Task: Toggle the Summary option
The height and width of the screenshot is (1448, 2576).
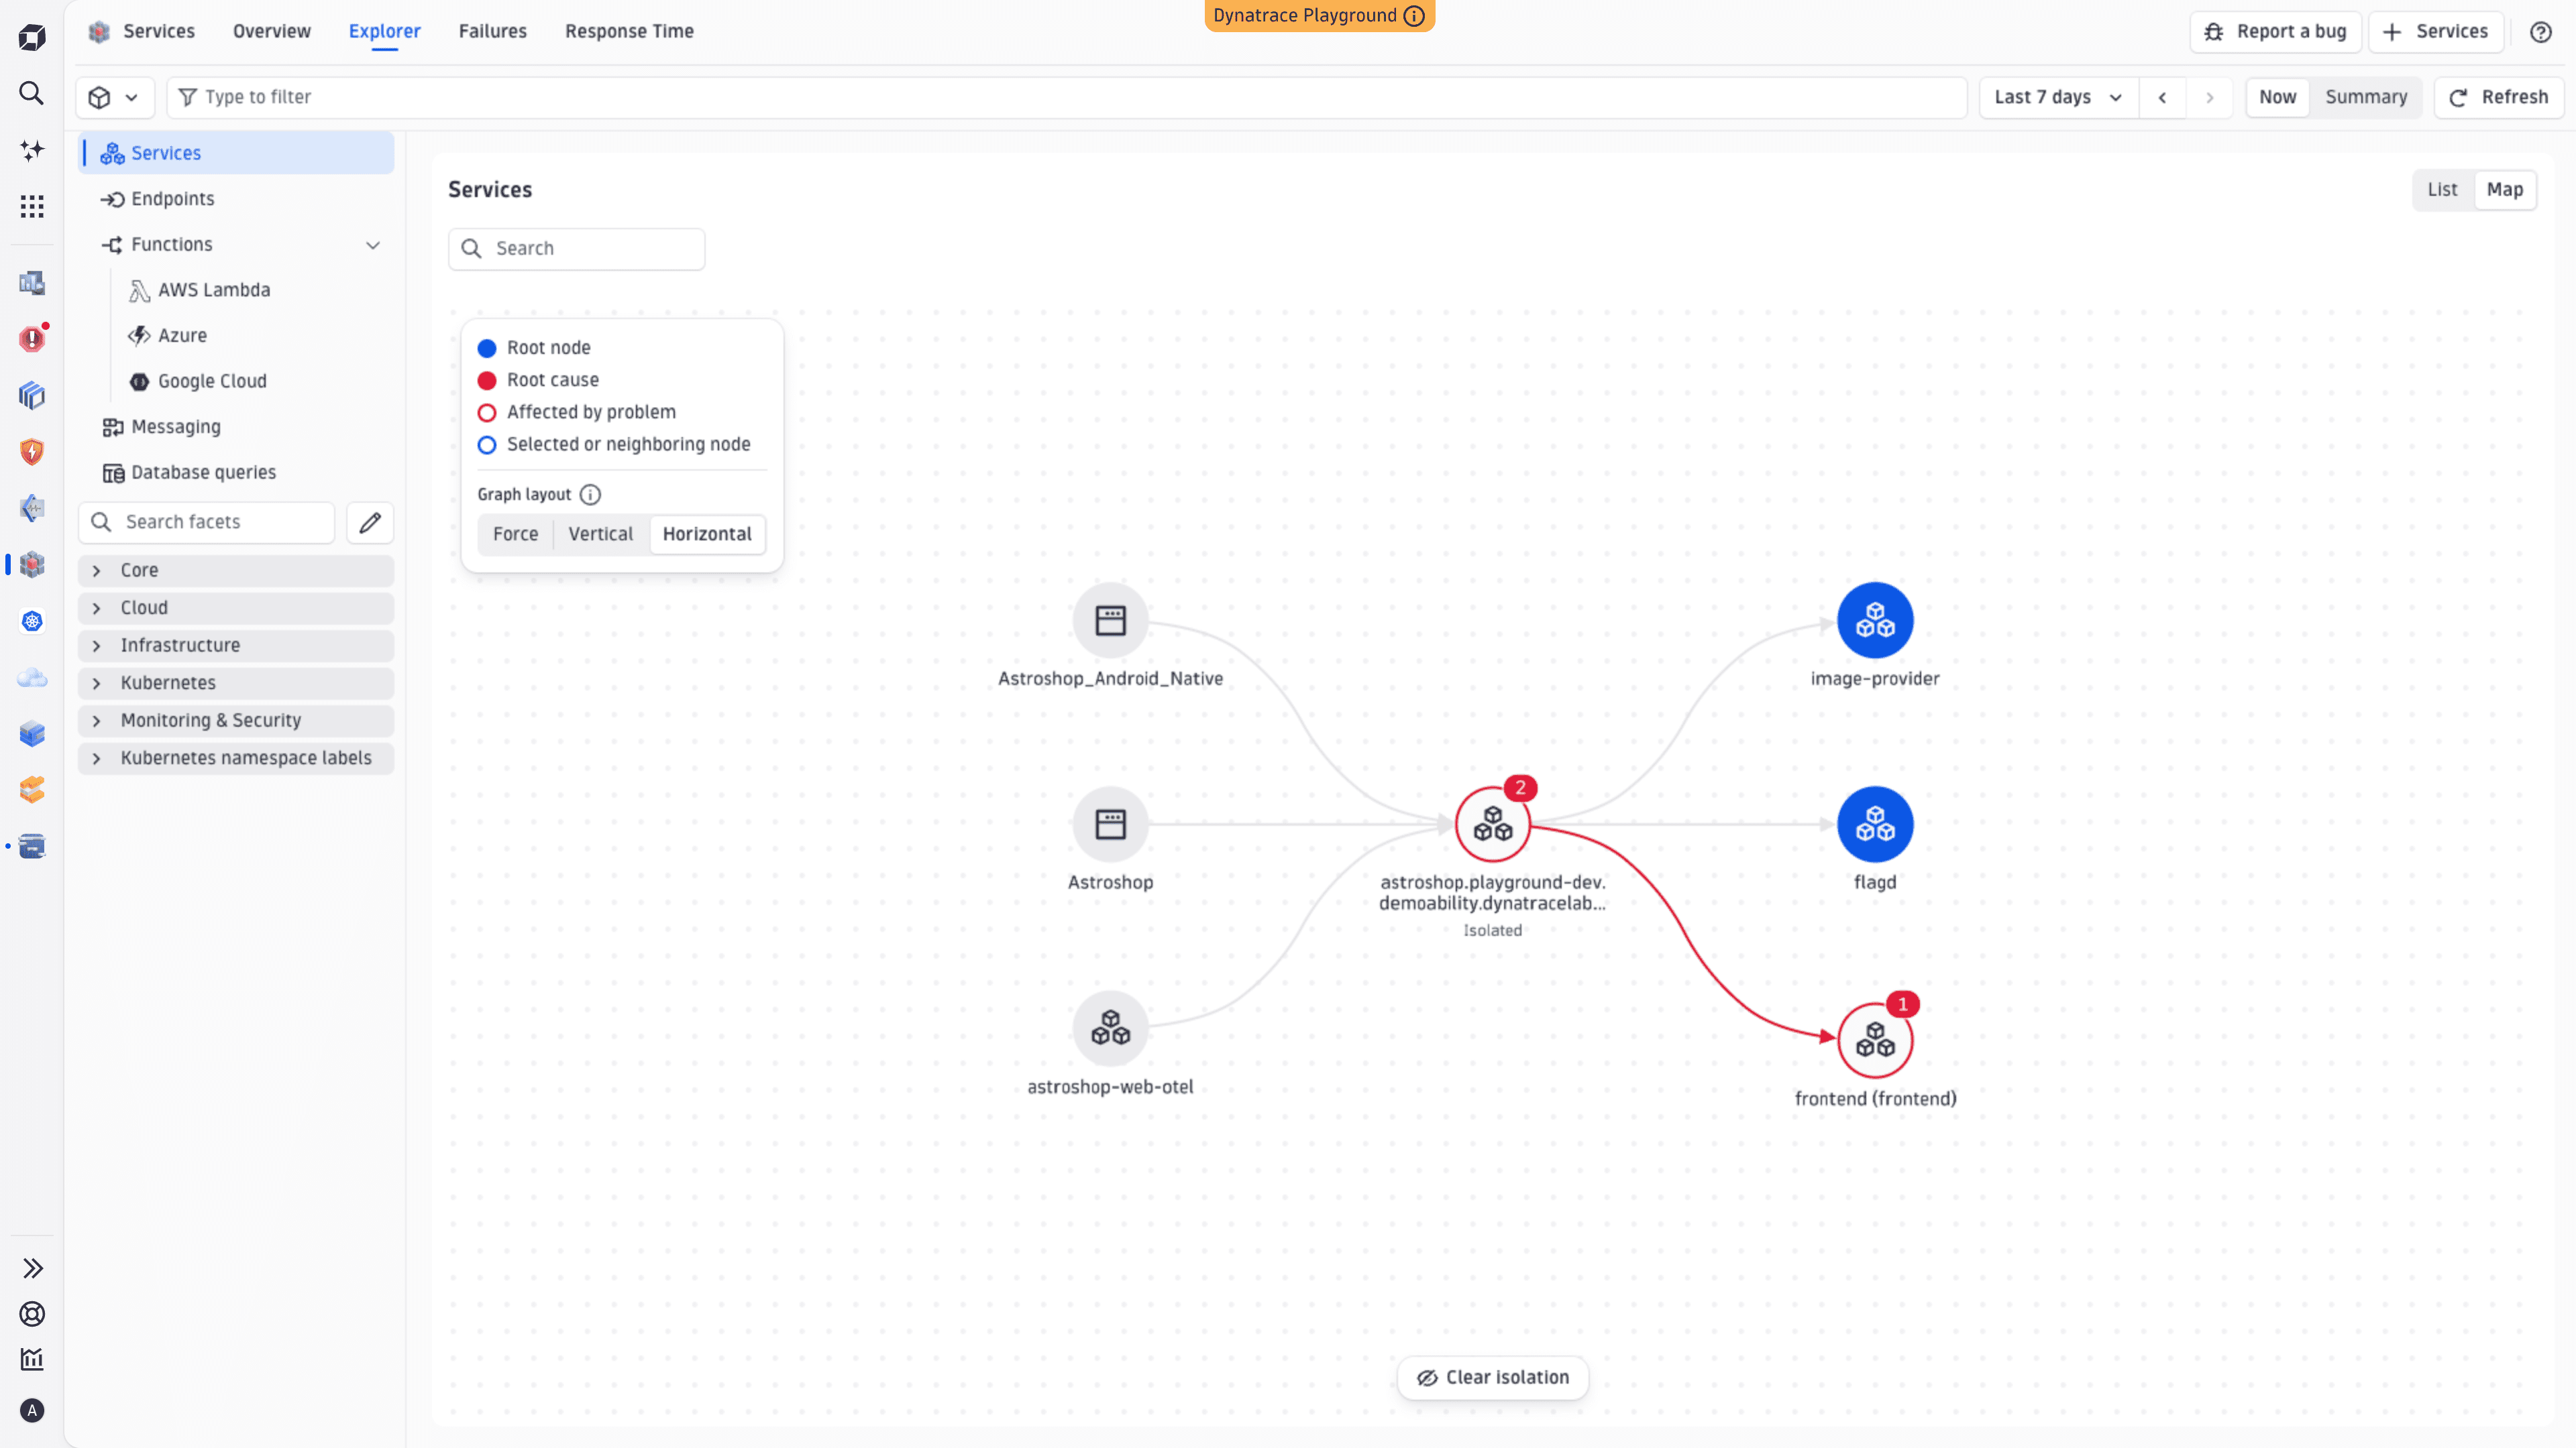Action: [2365, 97]
